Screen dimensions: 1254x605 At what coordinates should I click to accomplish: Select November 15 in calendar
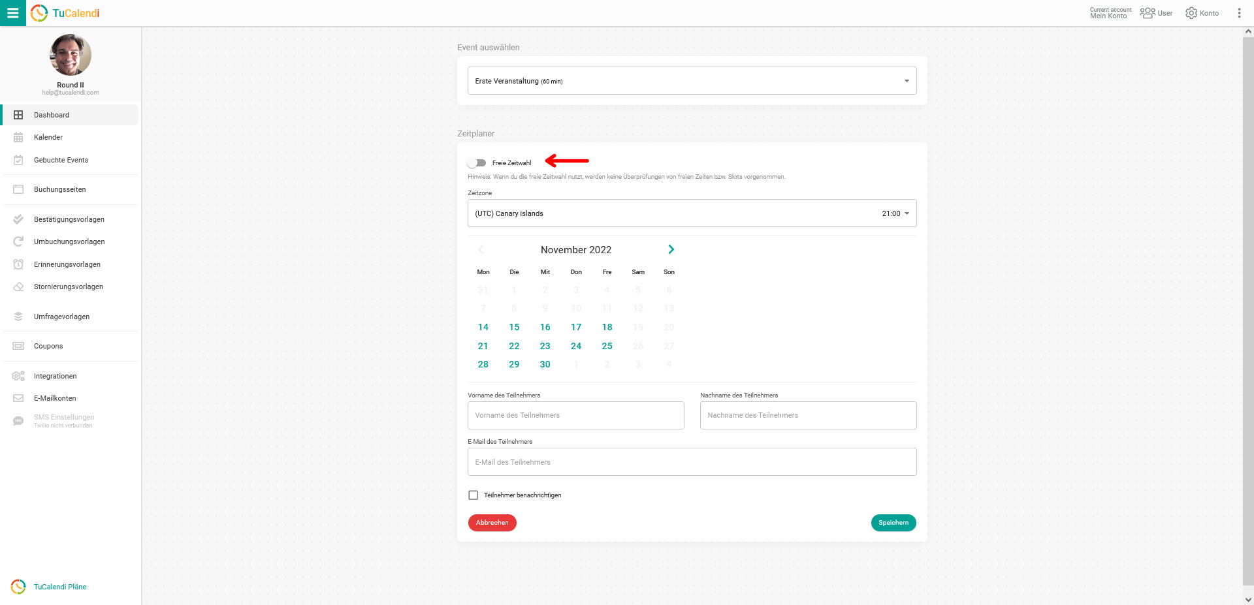click(514, 327)
